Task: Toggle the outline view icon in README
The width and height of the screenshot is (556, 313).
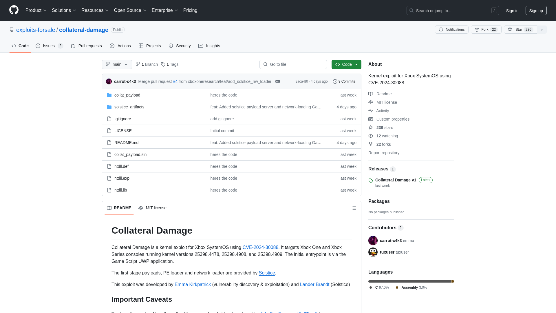Action: (354, 208)
